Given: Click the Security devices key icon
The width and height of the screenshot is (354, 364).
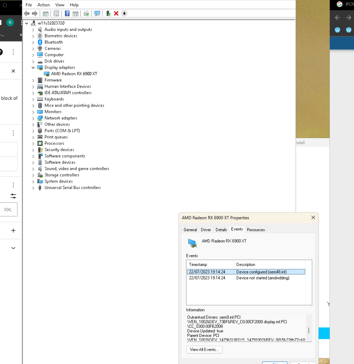Looking at the screenshot, I should (x=40, y=150).
